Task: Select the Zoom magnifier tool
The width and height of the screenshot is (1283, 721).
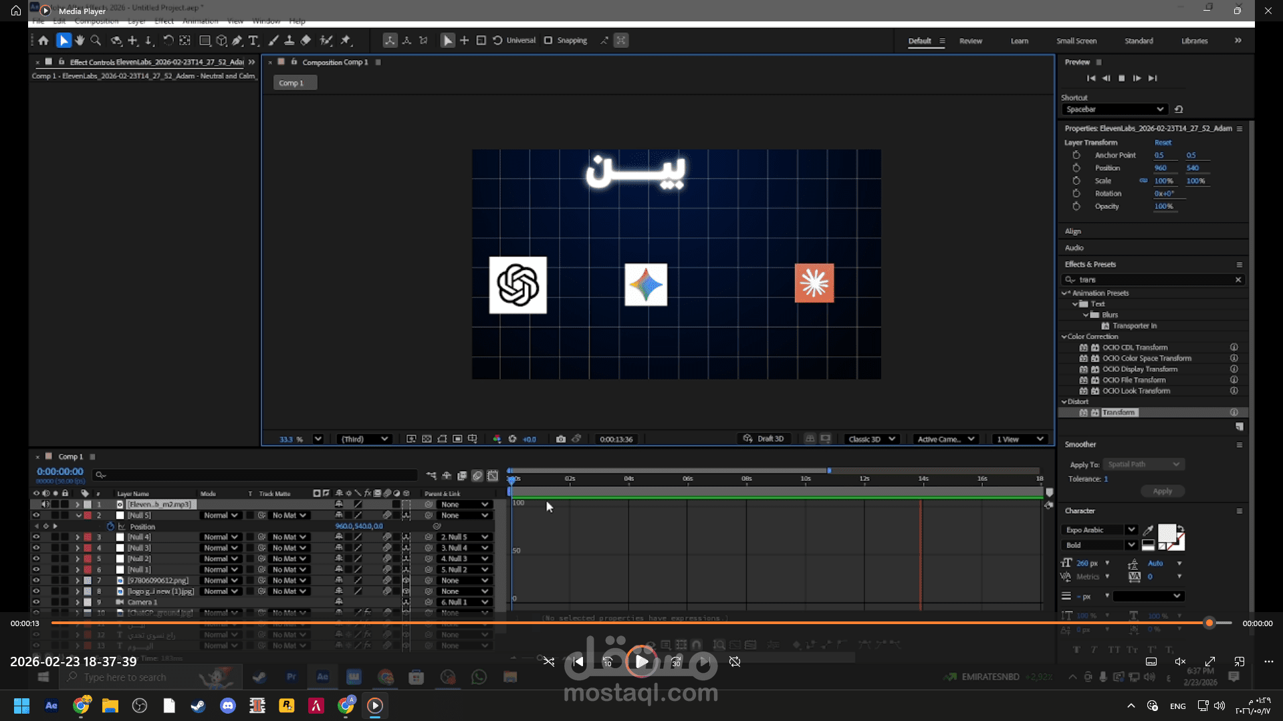Action: [x=96, y=41]
